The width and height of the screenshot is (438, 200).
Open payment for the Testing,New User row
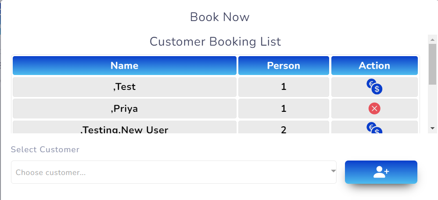(374, 129)
